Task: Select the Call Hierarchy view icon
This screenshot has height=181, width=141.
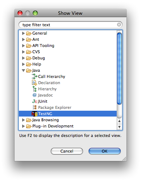Action: 35,76
